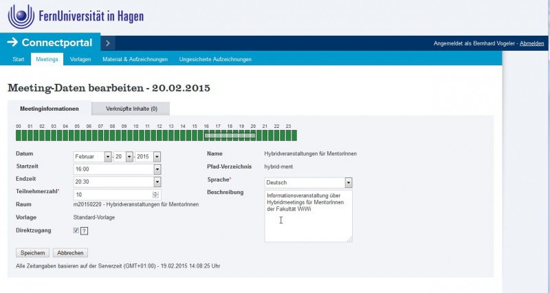Toggle the Direktzugang checkbox
The height and width of the screenshot is (293, 550).
(76, 230)
